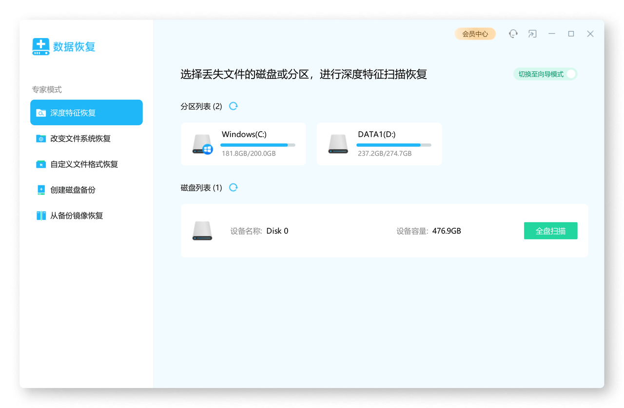Open customer service headset icon
The height and width of the screenshot is (408, 624).
click(513, 34)
